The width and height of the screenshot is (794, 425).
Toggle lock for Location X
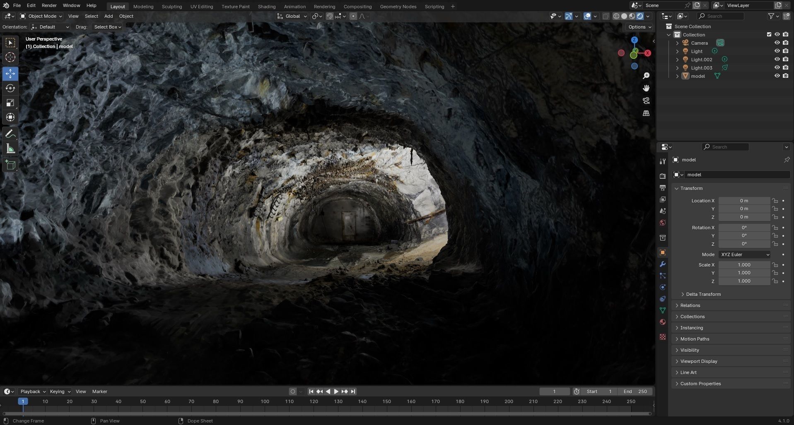pos(775,201)
